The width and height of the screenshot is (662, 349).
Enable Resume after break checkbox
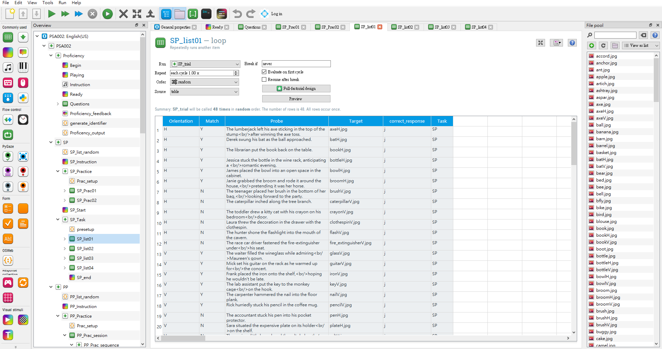264,80
